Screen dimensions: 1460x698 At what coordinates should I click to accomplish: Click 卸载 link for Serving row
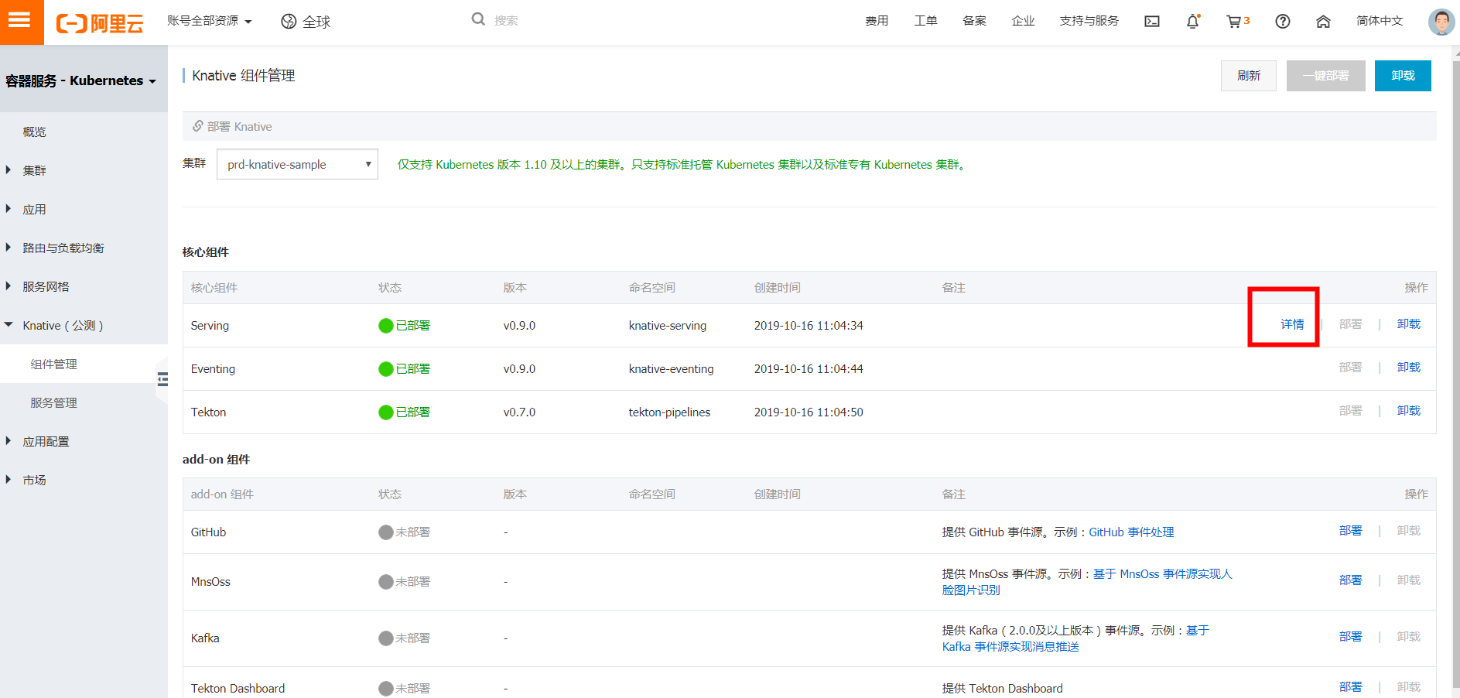point(1409,324)
